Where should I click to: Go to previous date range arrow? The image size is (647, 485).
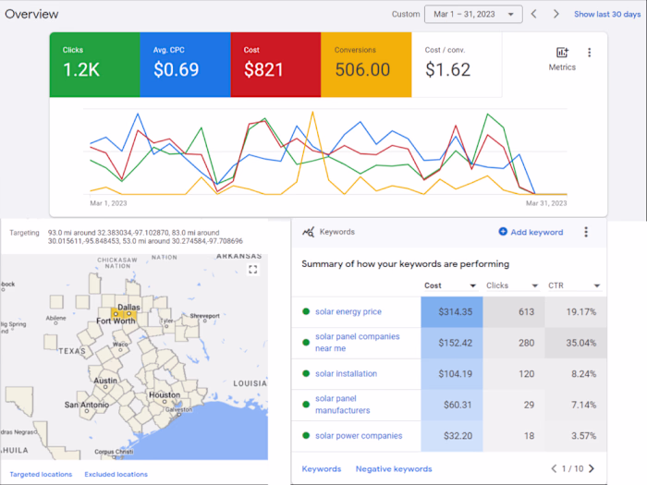point(534,14)
